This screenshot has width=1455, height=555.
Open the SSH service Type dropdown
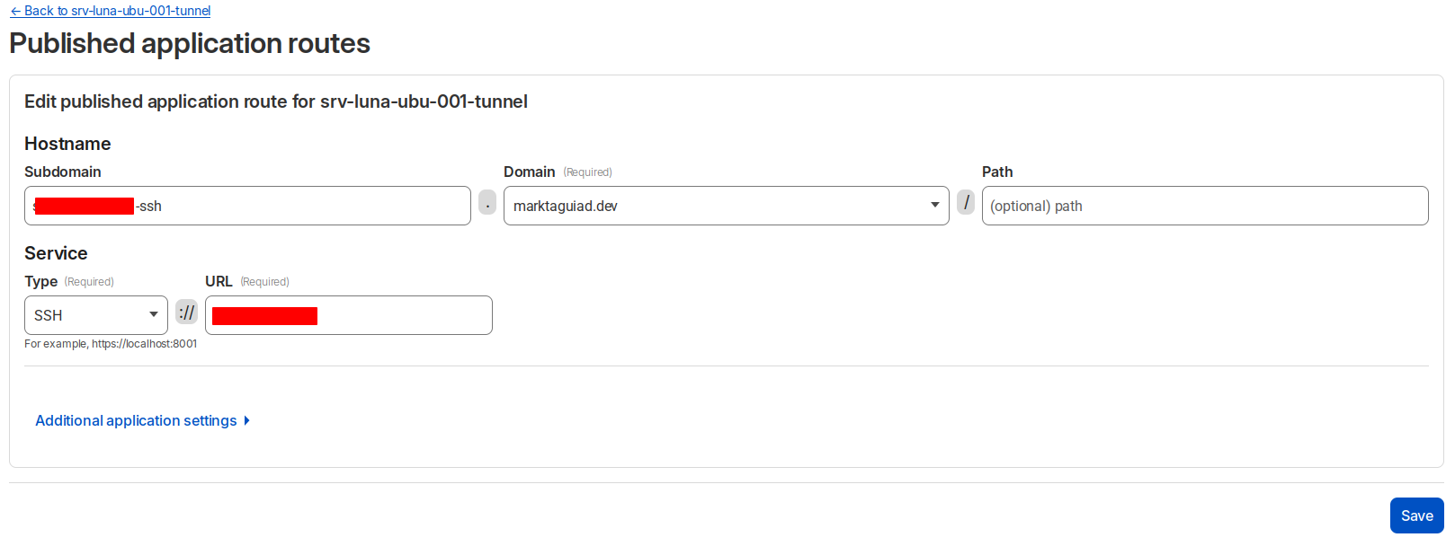[95, 315]
